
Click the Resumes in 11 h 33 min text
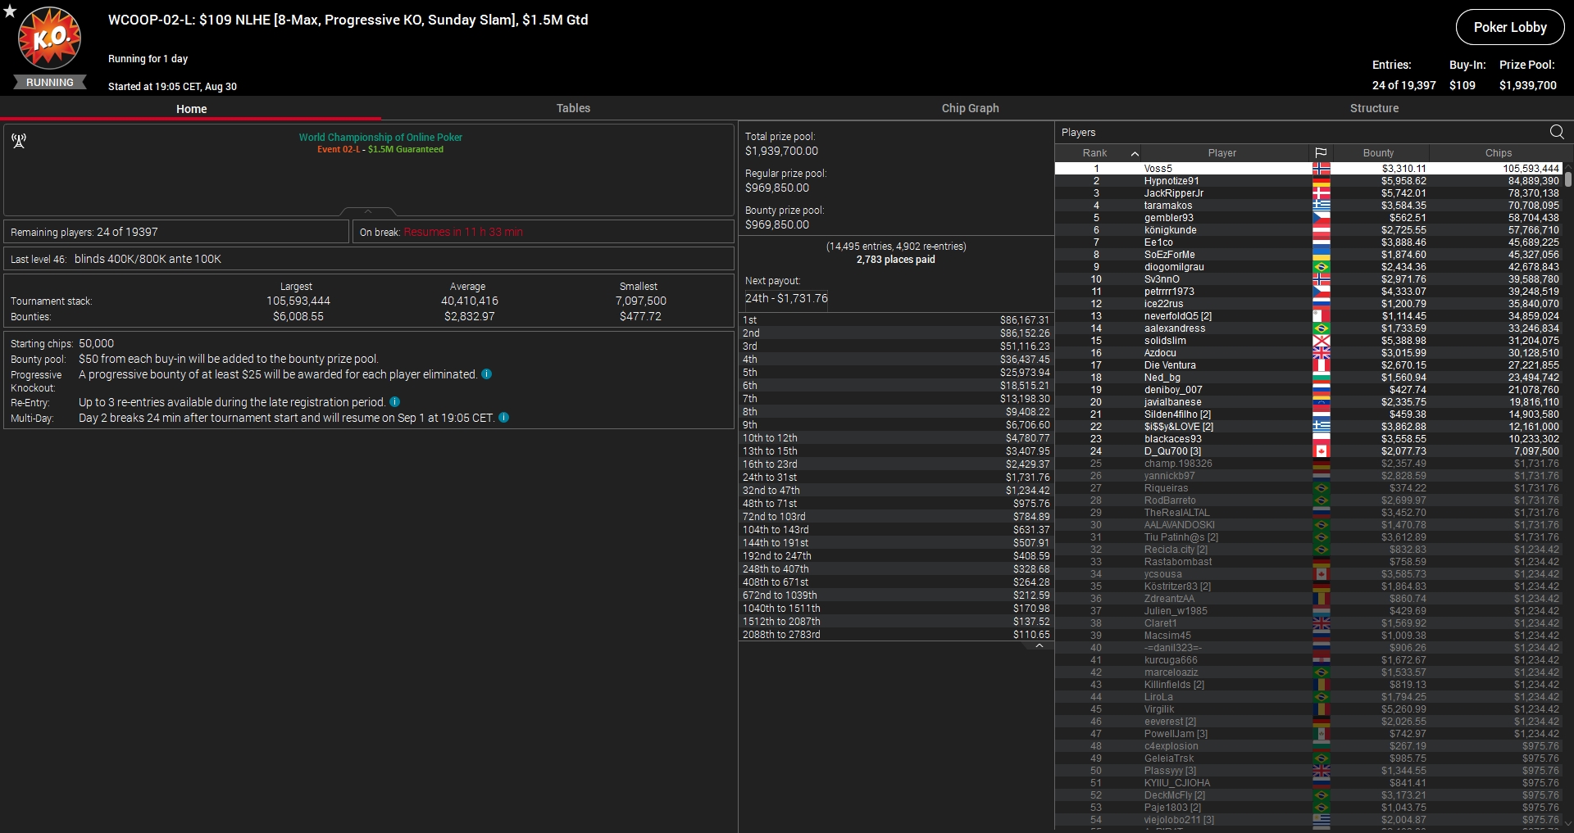[x=463, y=232]
